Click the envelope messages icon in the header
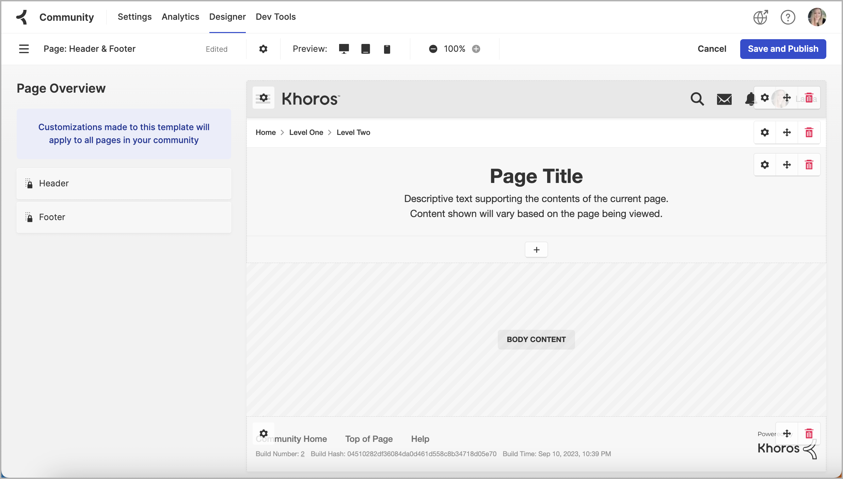Viewport: 843px width, 479px height. point(724,99)
